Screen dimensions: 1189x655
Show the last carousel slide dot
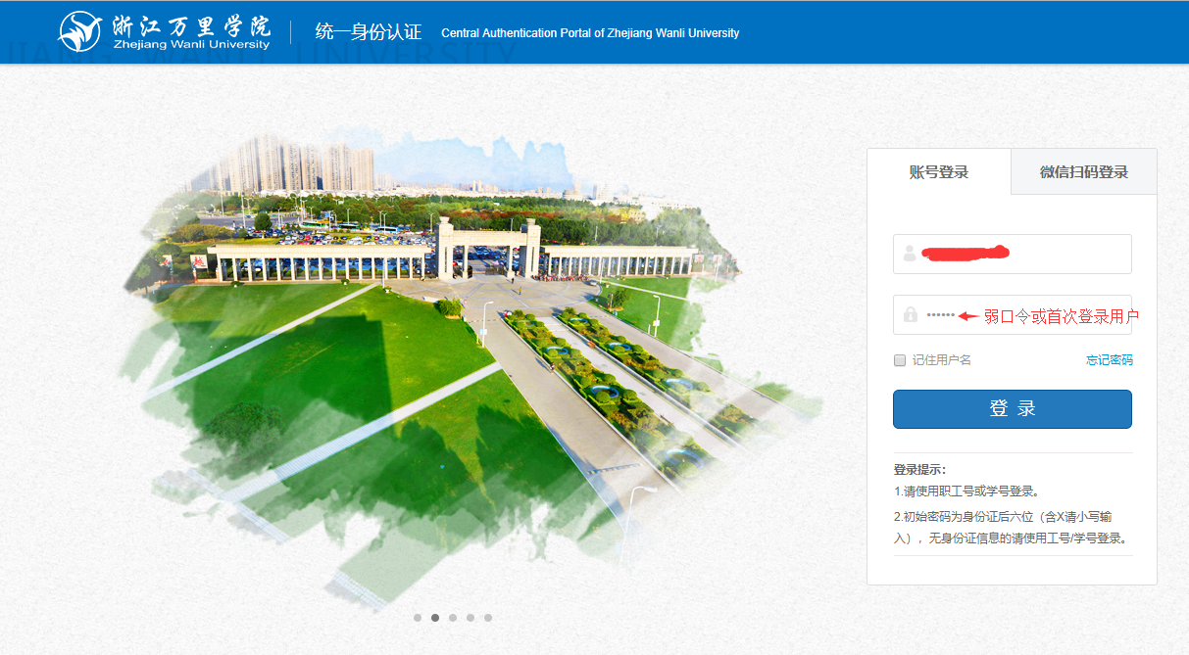488,618
